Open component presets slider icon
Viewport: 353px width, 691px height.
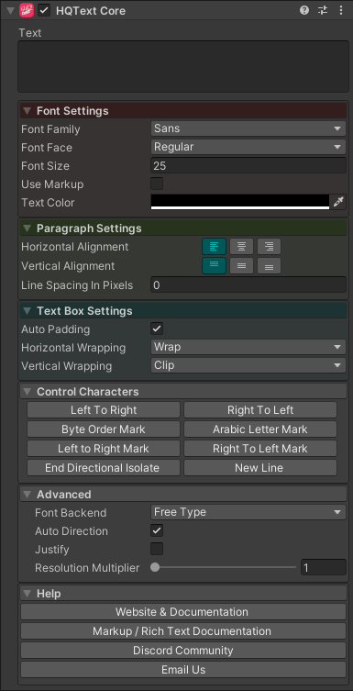click(x=323, y=11)
